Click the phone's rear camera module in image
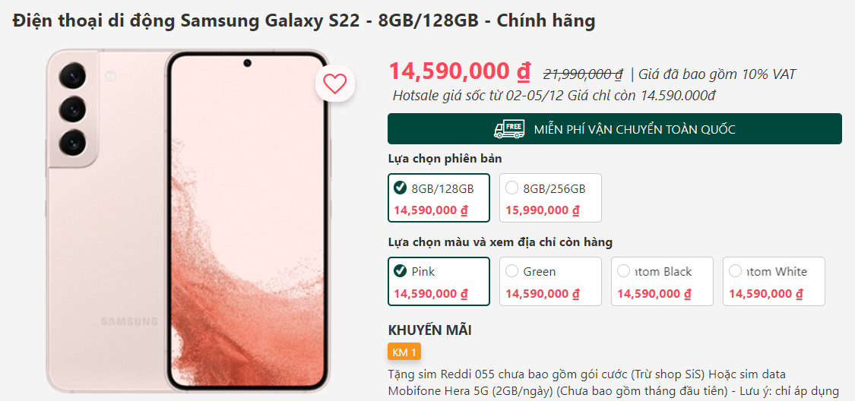 pyautogui.click(x=72, y=109)
